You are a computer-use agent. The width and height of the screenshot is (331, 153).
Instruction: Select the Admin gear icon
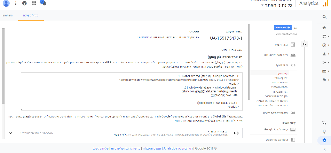point(324,140)
